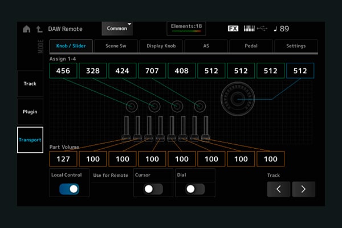Screen dimensions: 342x228
Task: Select Plugin mode button
Action: (x=30, y=112)
